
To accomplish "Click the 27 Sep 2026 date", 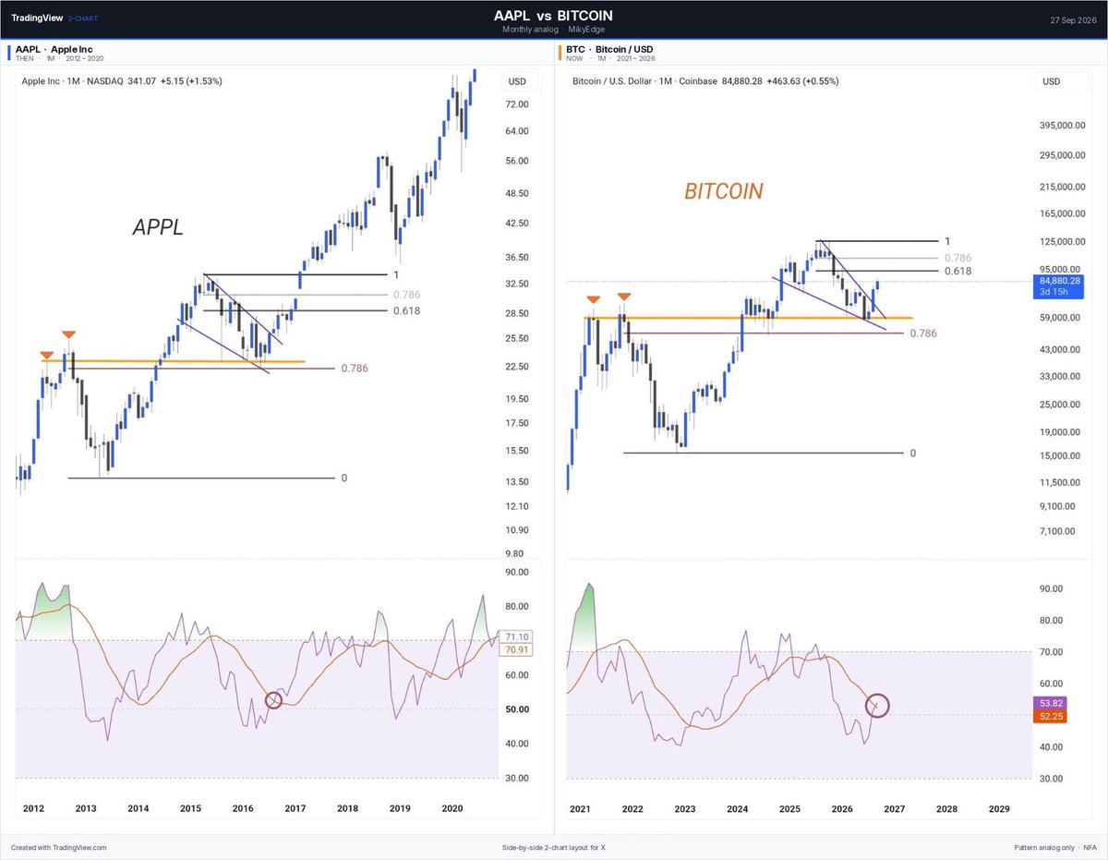I will tap(1074, 19).
